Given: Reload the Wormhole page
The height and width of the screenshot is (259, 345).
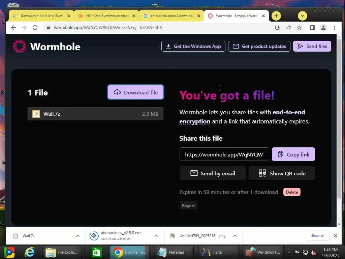Looking at the screenshot, I should tap(35, 28).
